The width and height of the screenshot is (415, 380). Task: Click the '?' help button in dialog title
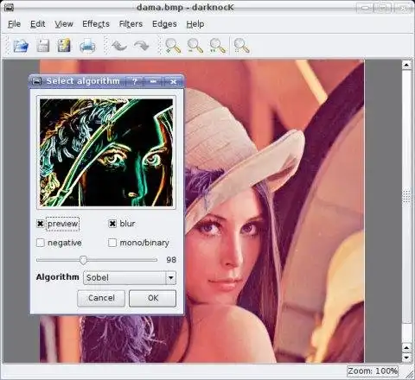click(x=135, y=81)
